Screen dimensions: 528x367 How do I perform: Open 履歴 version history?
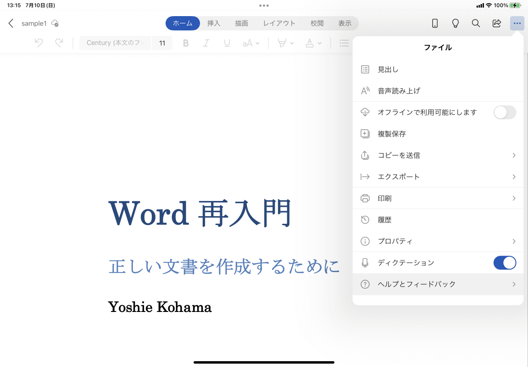(x=438, y=220)
